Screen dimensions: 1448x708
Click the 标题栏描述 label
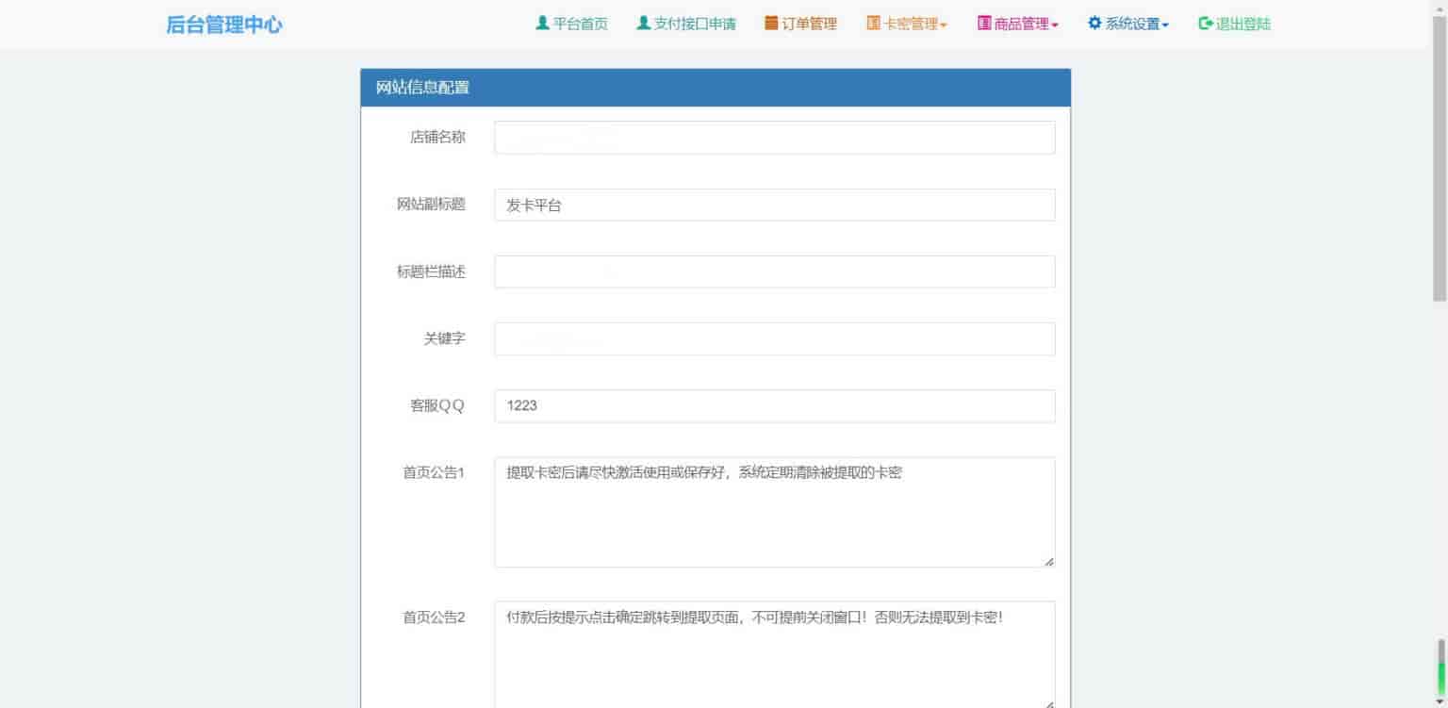431,272
